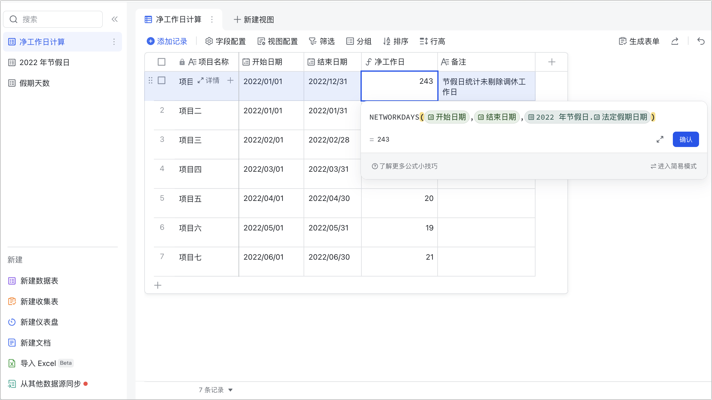The image size is (712, 400).
Task: Click 新建数据表 icon in sidebar
Action: click(12, 281)
